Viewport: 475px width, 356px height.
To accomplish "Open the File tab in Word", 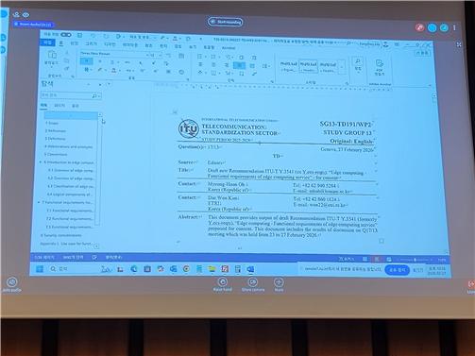I will (x=47, y=42).
